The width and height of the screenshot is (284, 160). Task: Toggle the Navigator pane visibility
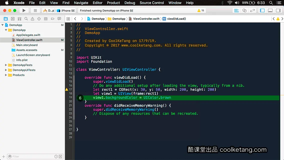click(x=262, y=10)
